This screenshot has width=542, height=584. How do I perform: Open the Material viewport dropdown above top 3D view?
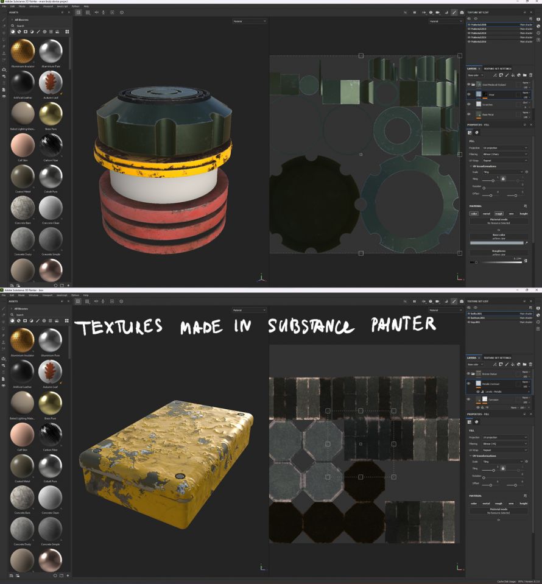pyautogui.click(x=249, y=21)
